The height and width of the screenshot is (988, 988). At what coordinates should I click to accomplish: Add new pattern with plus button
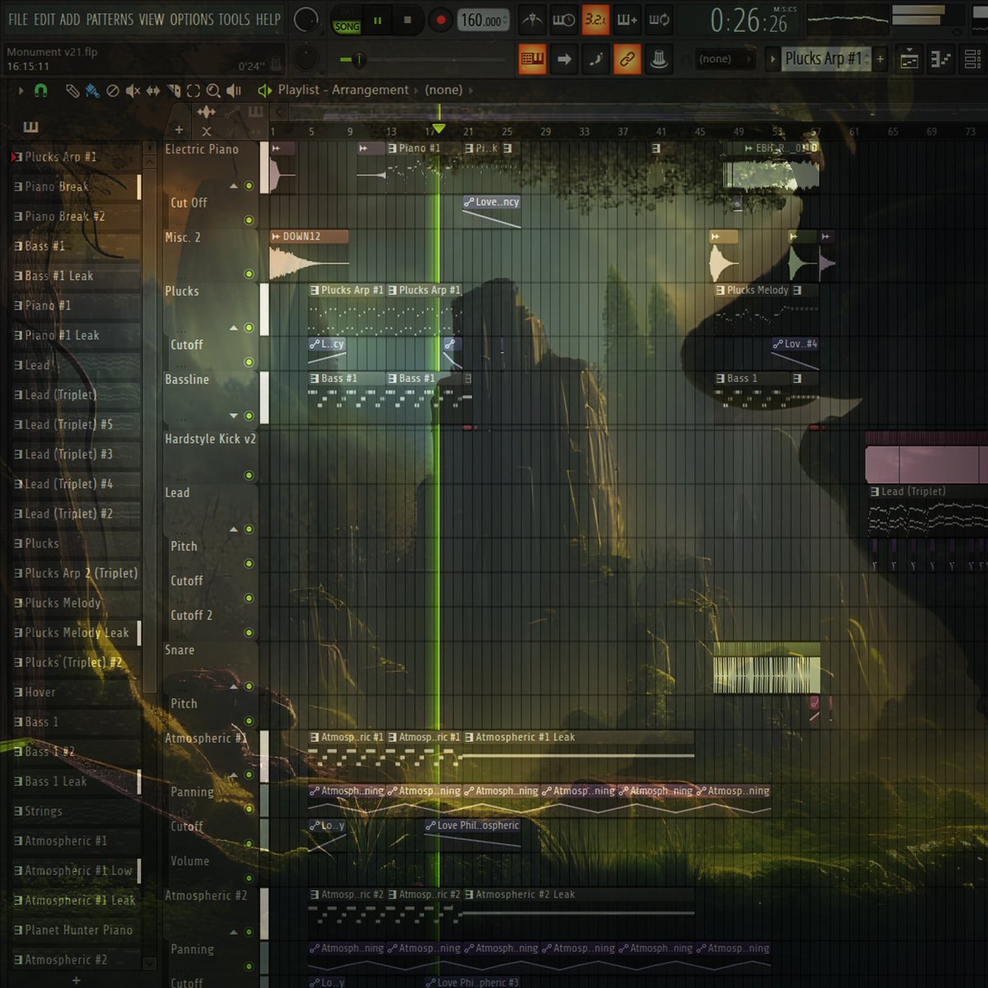880,59
